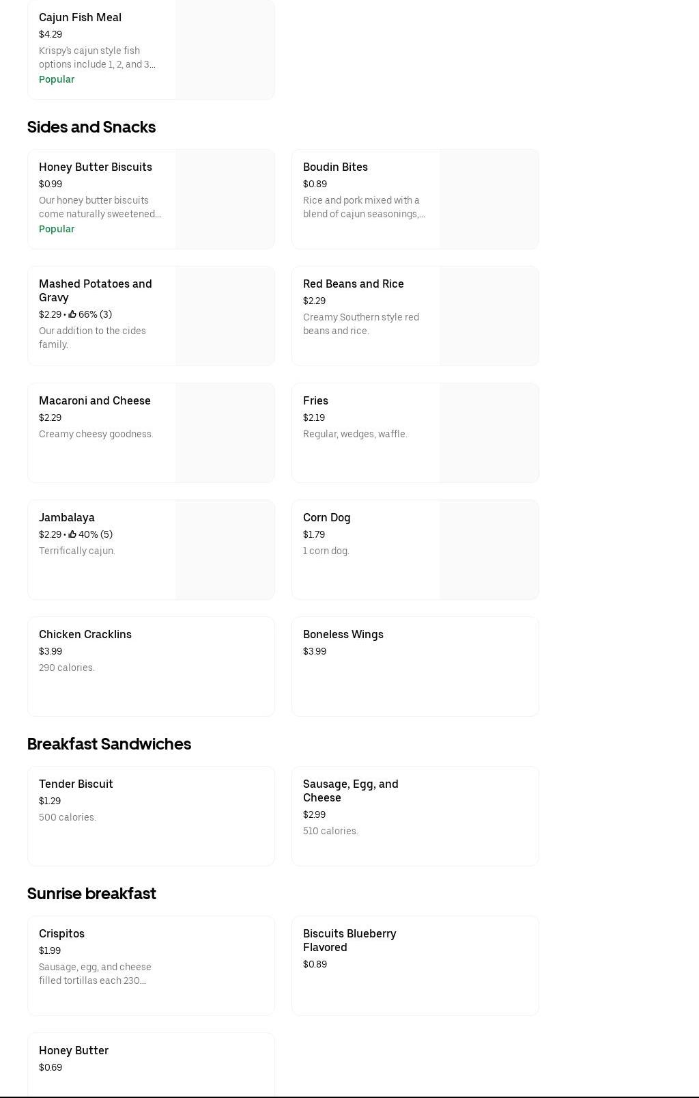
Task: Open the Honey Butter Biscuits item
Action: coord(96,167)
